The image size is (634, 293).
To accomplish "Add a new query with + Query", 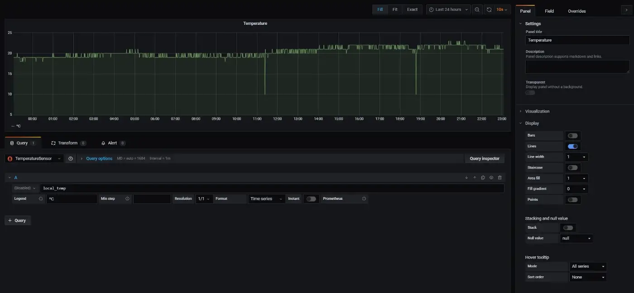I will [x=18, y=220].
